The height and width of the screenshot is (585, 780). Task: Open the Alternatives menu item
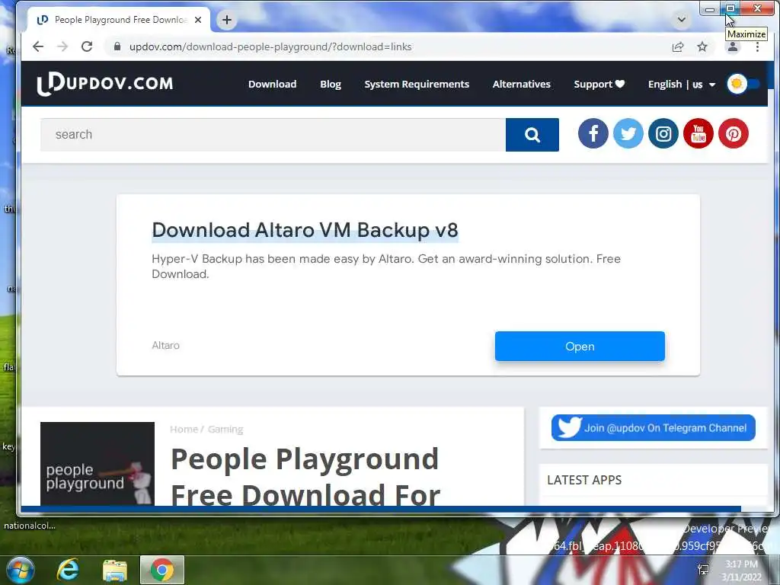click(x=521, y=84)
